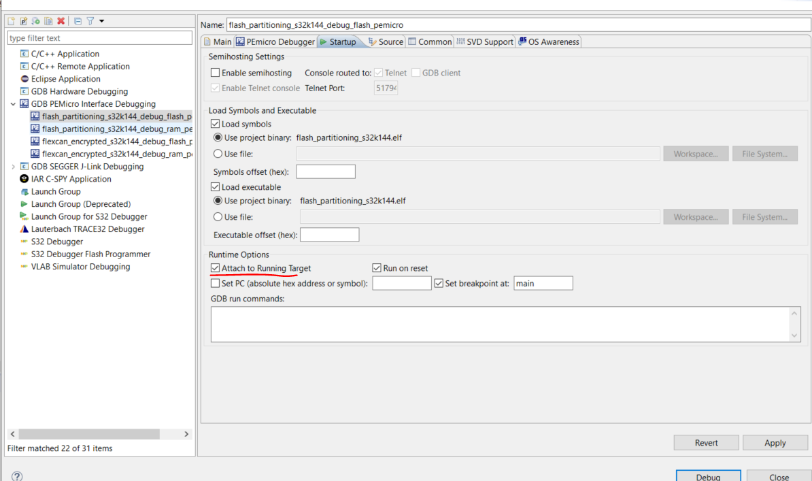Screen dimensions: 812x481
Task: Open the toolbar view menu dropdown arrow
Action: coord(102,21)
